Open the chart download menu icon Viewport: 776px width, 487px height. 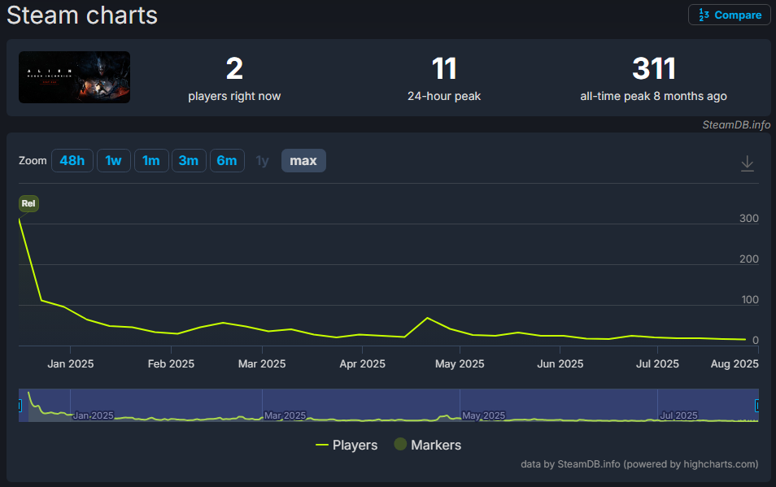(748, 163)
